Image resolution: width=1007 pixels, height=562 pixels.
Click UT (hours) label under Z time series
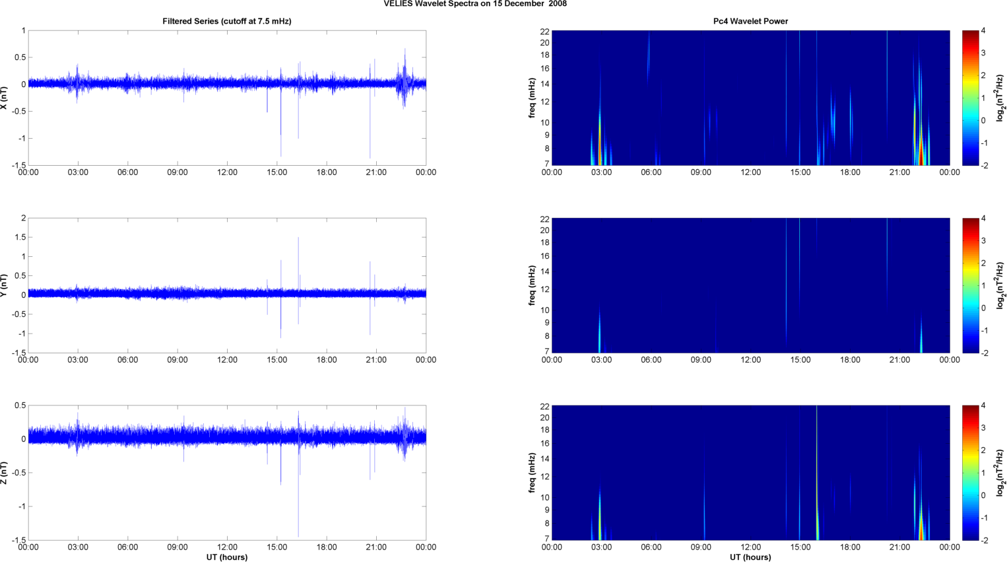click(x=226, y=557)
